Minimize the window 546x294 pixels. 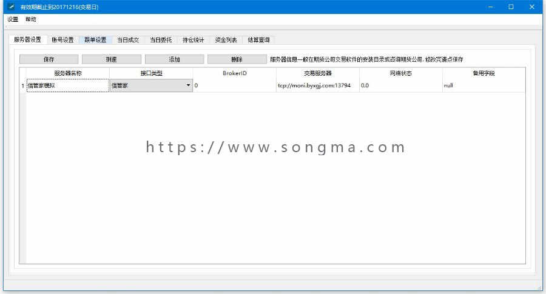pyautogui.click(x=490, y=7)
